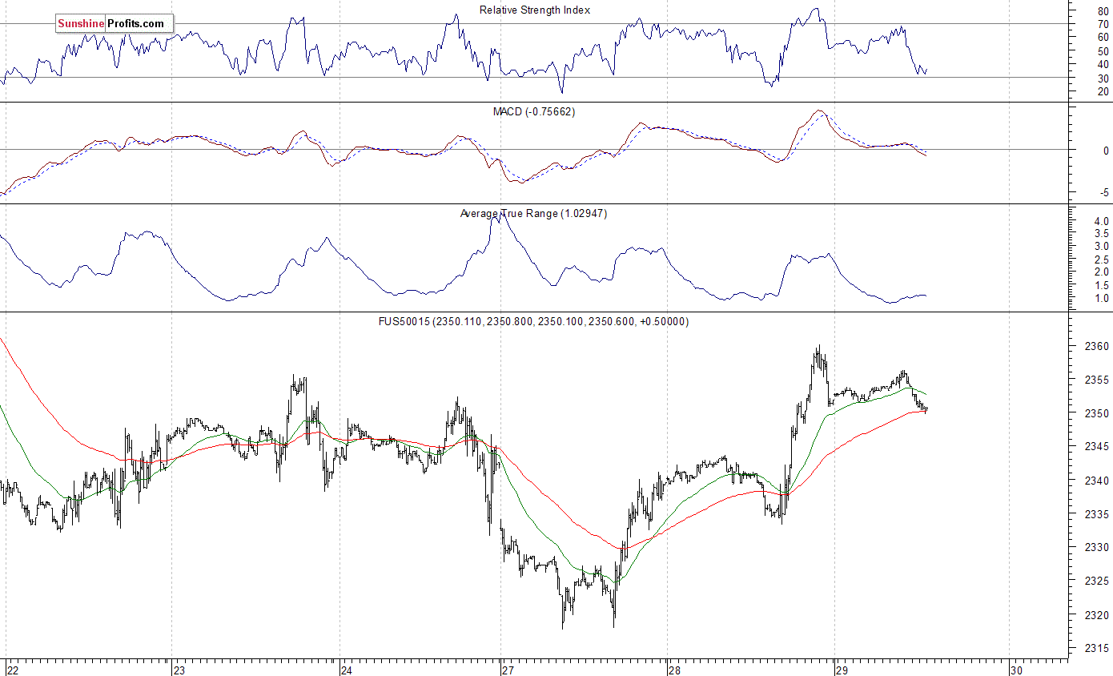Select the MACD axis value -5
1113x676 pixels.
click(1104, 192)
